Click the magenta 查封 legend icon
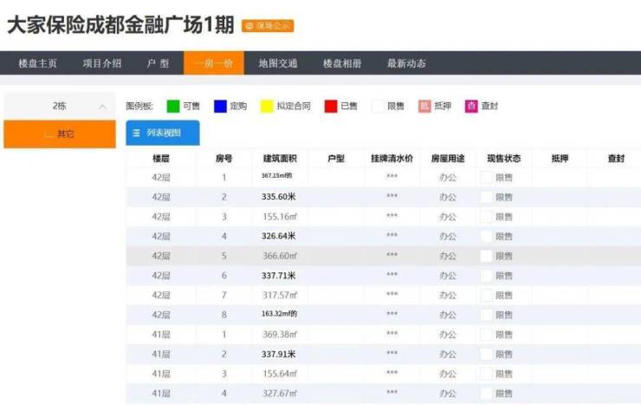 (x=471, y=107)
